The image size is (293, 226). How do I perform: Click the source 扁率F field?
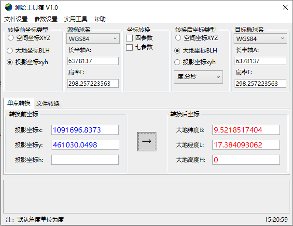(93, 83)
